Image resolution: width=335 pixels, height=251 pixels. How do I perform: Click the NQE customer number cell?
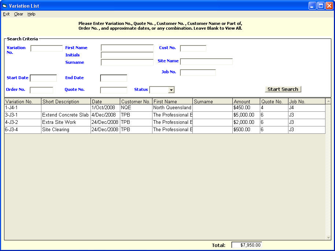(136, 108)
